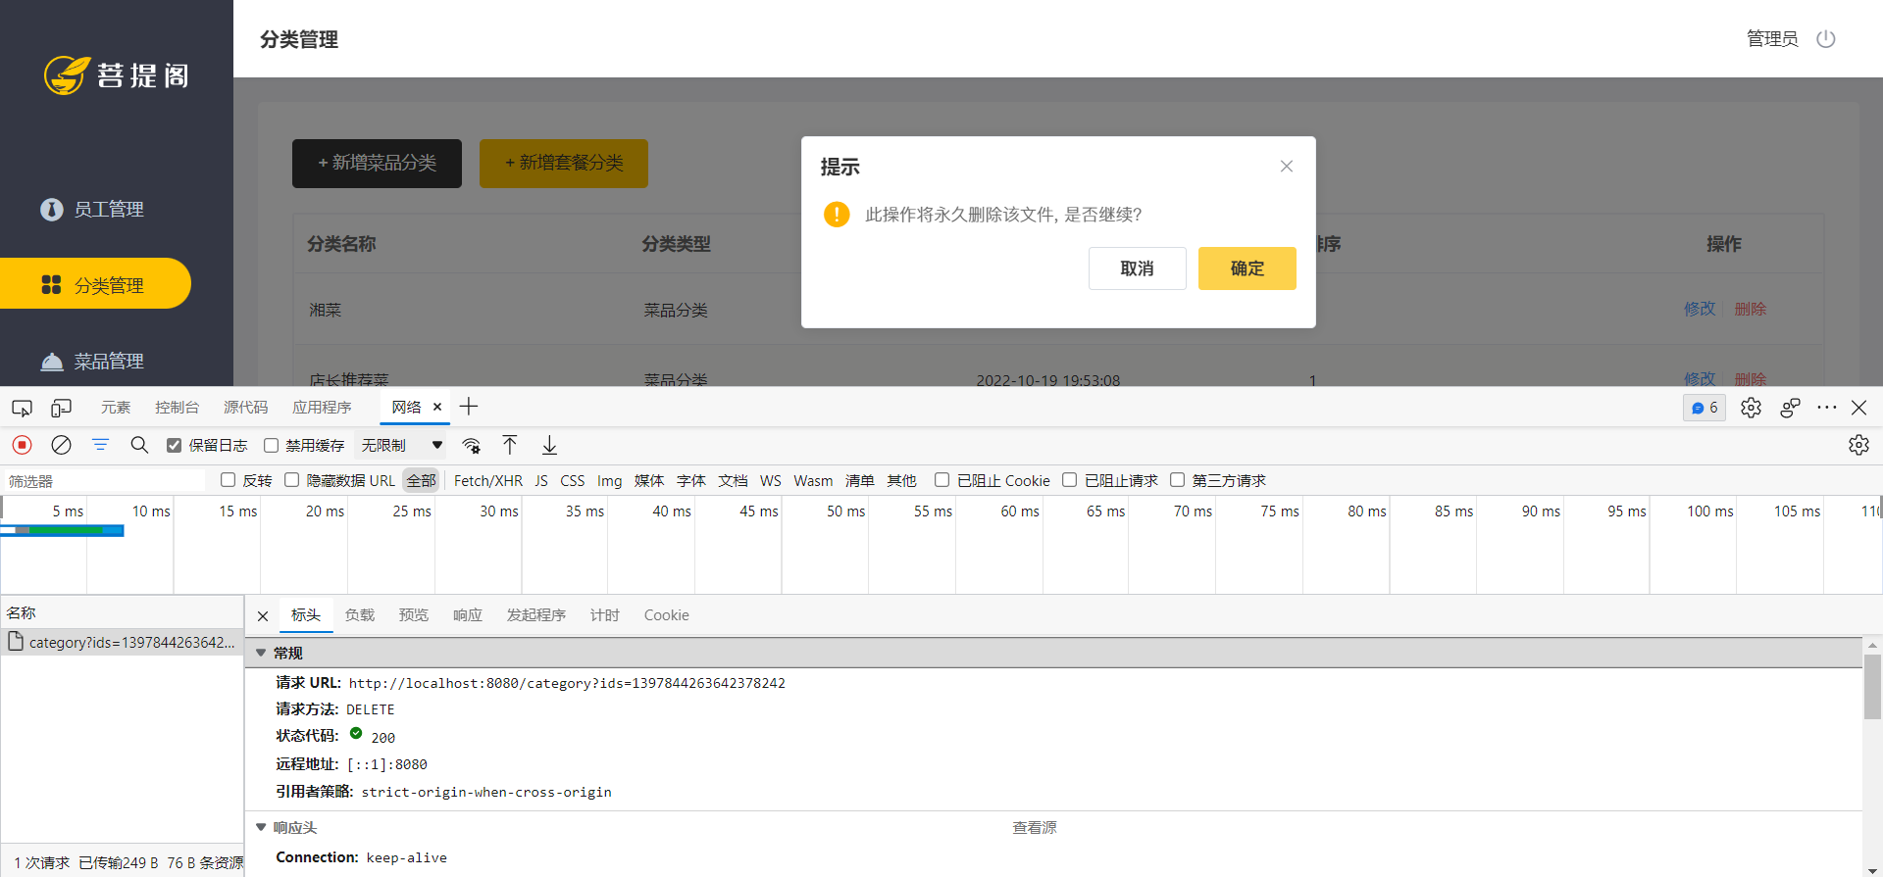Collapse the 常规 section

pyautogui.click(x=261, y=653)
